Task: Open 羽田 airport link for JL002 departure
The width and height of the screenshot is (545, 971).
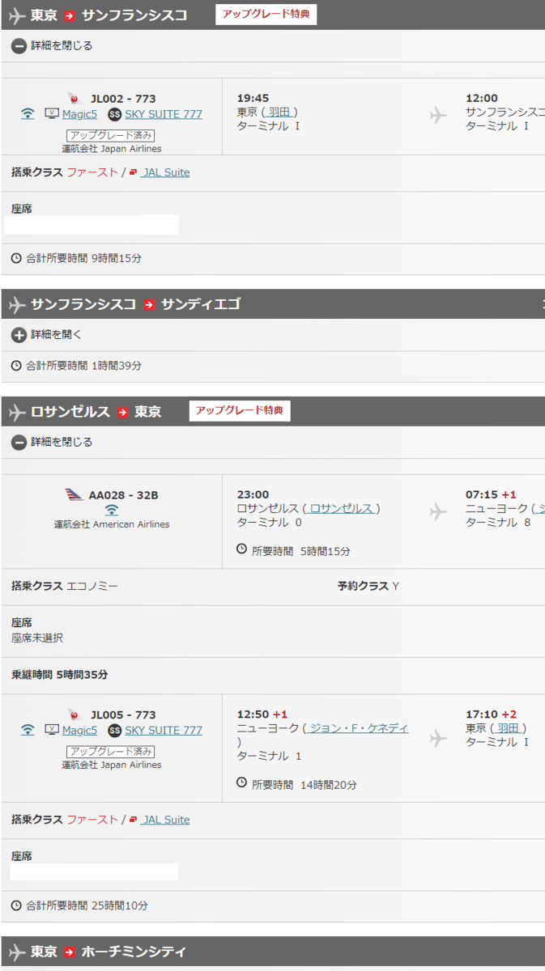Action: point(279,112)
